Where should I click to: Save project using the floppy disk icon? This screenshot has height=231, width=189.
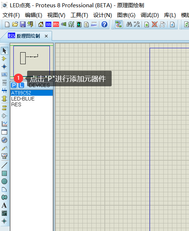coord(23,24)
